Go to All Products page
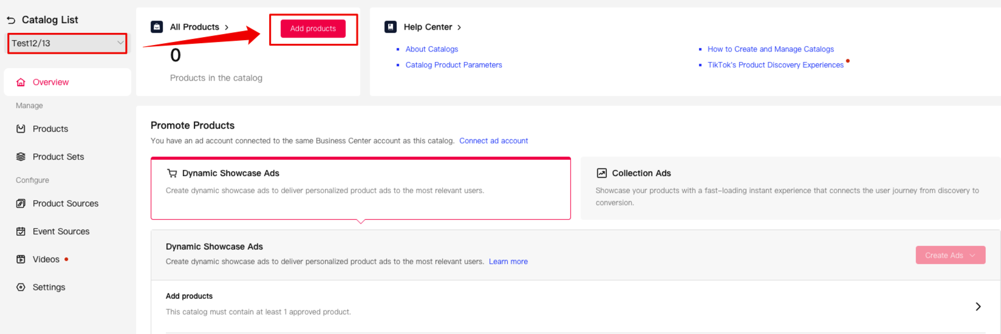Screen dimensions: 1001x334 pyautogui.click(x=199, y=27)
